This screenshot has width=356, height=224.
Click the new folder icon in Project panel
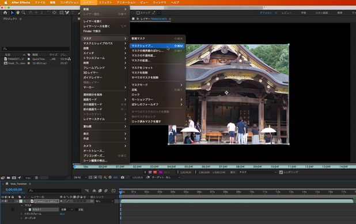tap(9, 178)
